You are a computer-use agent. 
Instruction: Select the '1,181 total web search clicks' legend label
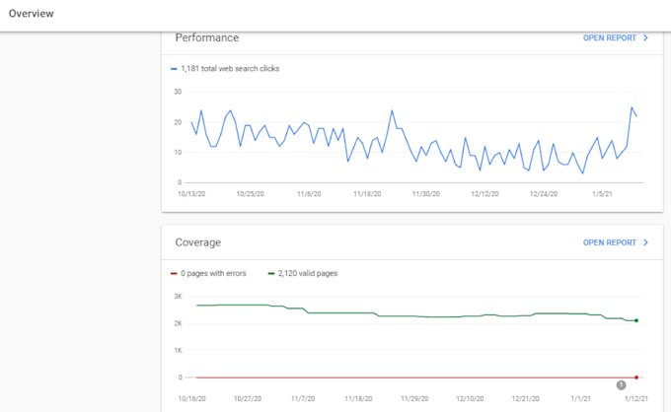click(x=230, y=69)
